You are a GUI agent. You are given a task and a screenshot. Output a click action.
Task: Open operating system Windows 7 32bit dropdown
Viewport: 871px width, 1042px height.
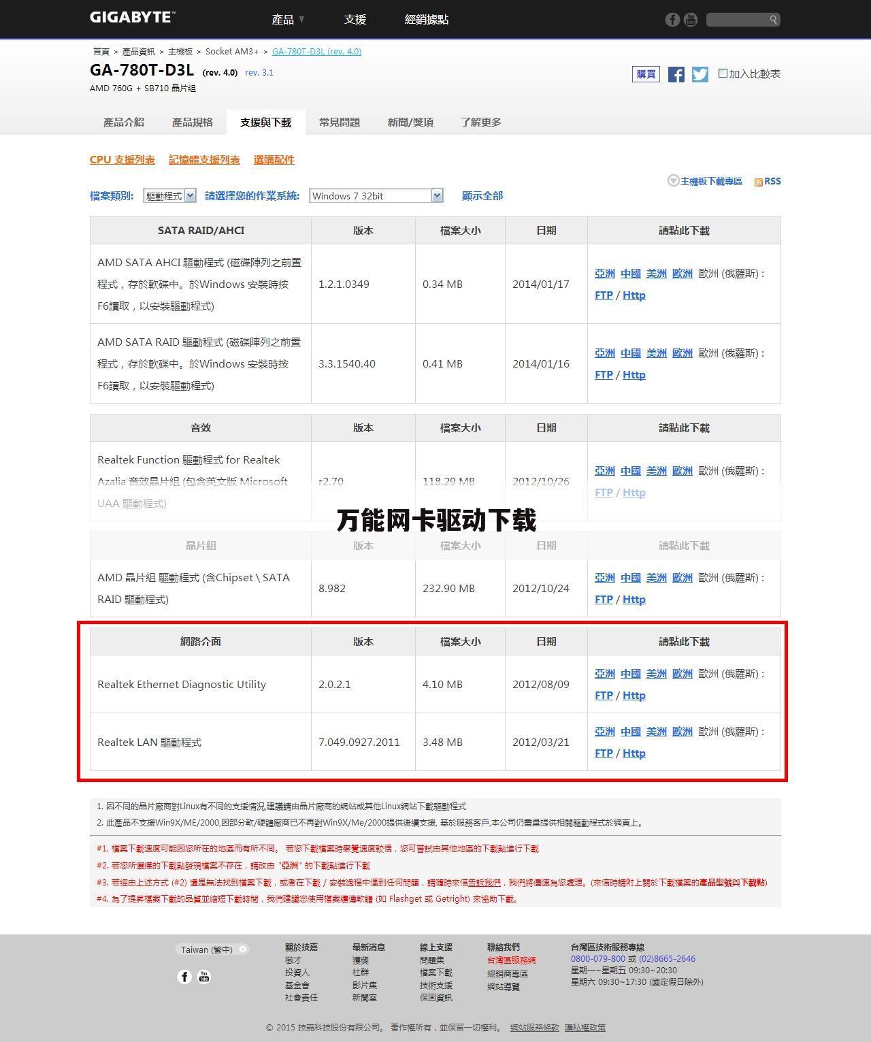click(376, 196)
